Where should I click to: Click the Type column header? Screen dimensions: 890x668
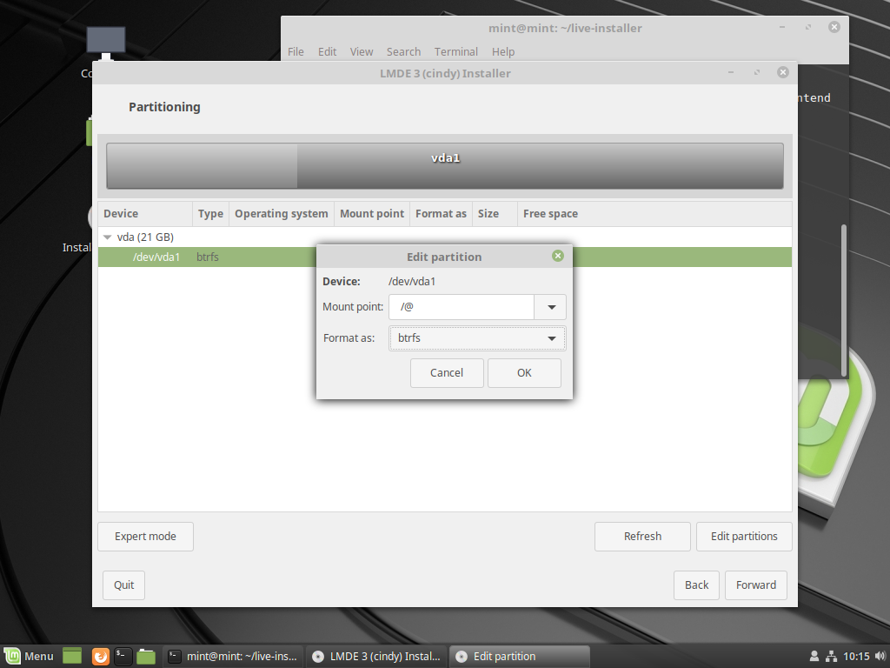click(x=210, y=214)
